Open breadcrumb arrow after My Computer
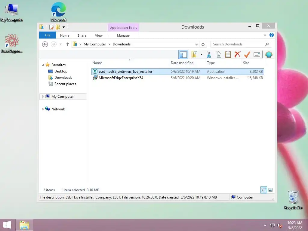Viewport: 308px width, 231px height. click(109, 44)
